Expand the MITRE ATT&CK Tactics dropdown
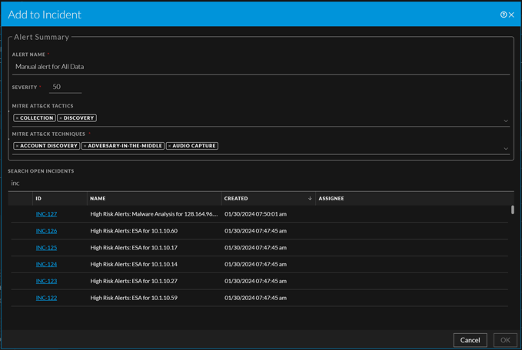522x350 pixels. [x=506, y=121]
